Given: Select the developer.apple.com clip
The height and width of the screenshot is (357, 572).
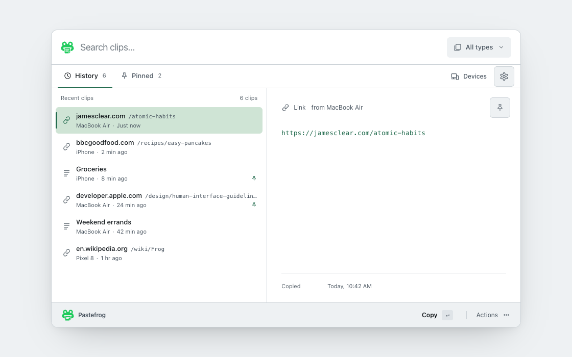Looking at the screenshot, I should pyautogui.click(x=159, y=200).
